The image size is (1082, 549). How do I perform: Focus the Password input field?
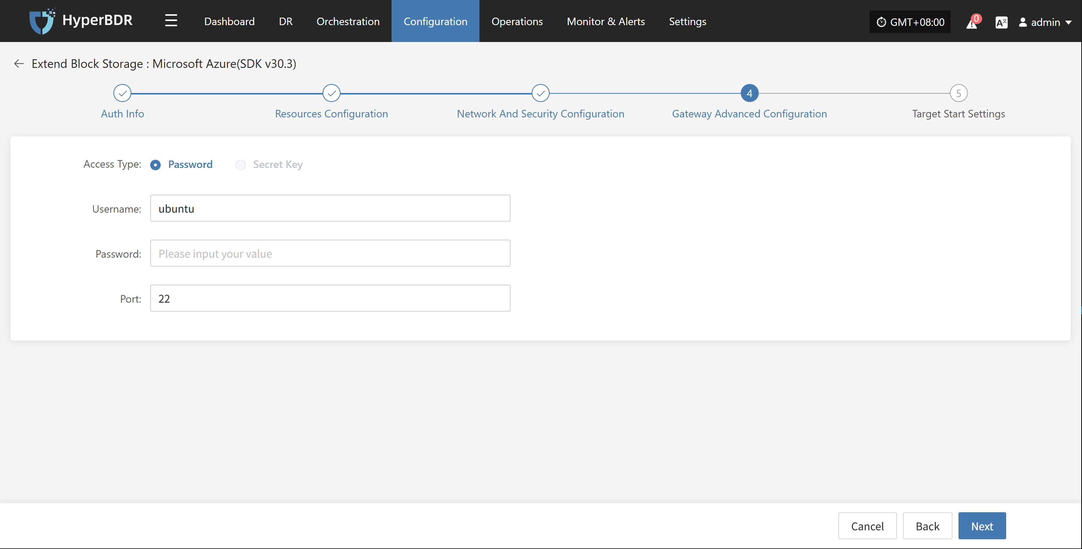tap(330, 253)
